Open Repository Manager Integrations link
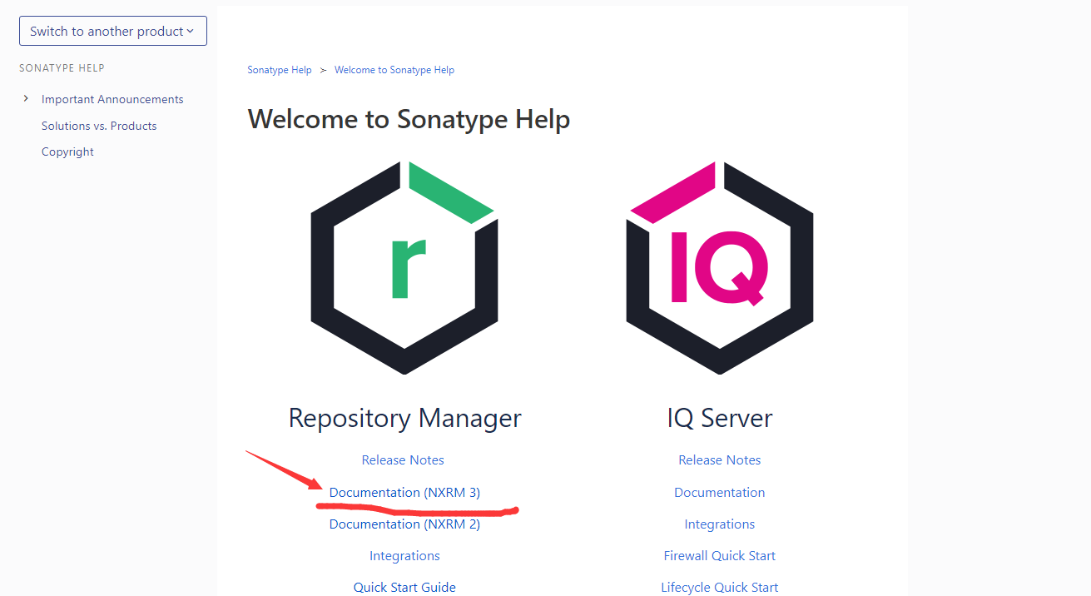The width and height of the screenshot is (1091, 596). click(404, 555)
